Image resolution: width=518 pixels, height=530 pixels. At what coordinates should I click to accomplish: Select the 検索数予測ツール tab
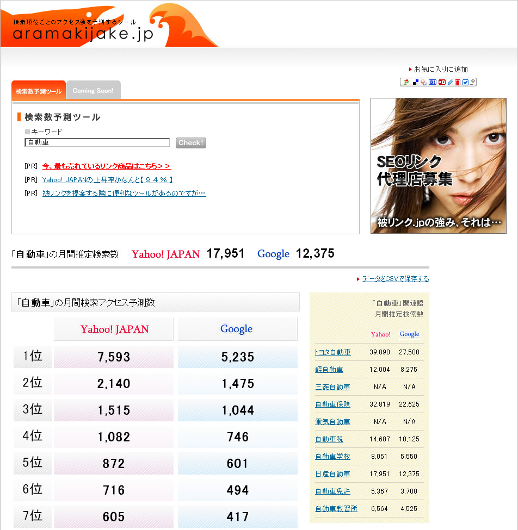tap(39, 91)
